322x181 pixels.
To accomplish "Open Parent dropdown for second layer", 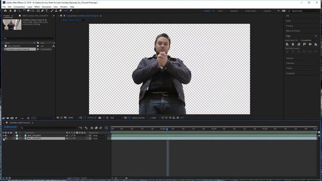I will [x=100, y=139].
